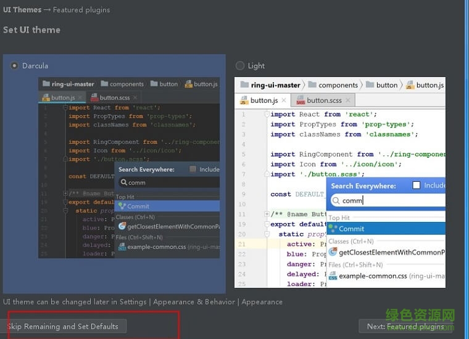Click example-common.css file icon in Light preview
Viewport: 469px width, 339px height.
[x=333, y=276]
